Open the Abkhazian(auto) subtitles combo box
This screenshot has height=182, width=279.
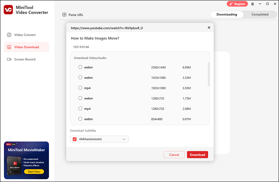[x=99, y=139]
